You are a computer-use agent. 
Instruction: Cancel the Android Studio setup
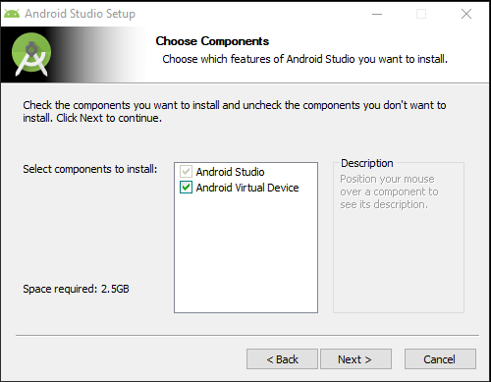click(x=440, y=359)
